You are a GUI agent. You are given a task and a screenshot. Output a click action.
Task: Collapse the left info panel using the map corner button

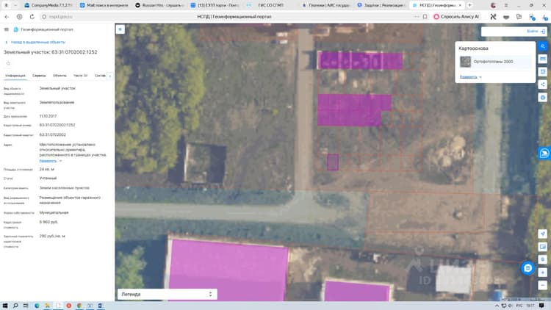click(120, 29)
